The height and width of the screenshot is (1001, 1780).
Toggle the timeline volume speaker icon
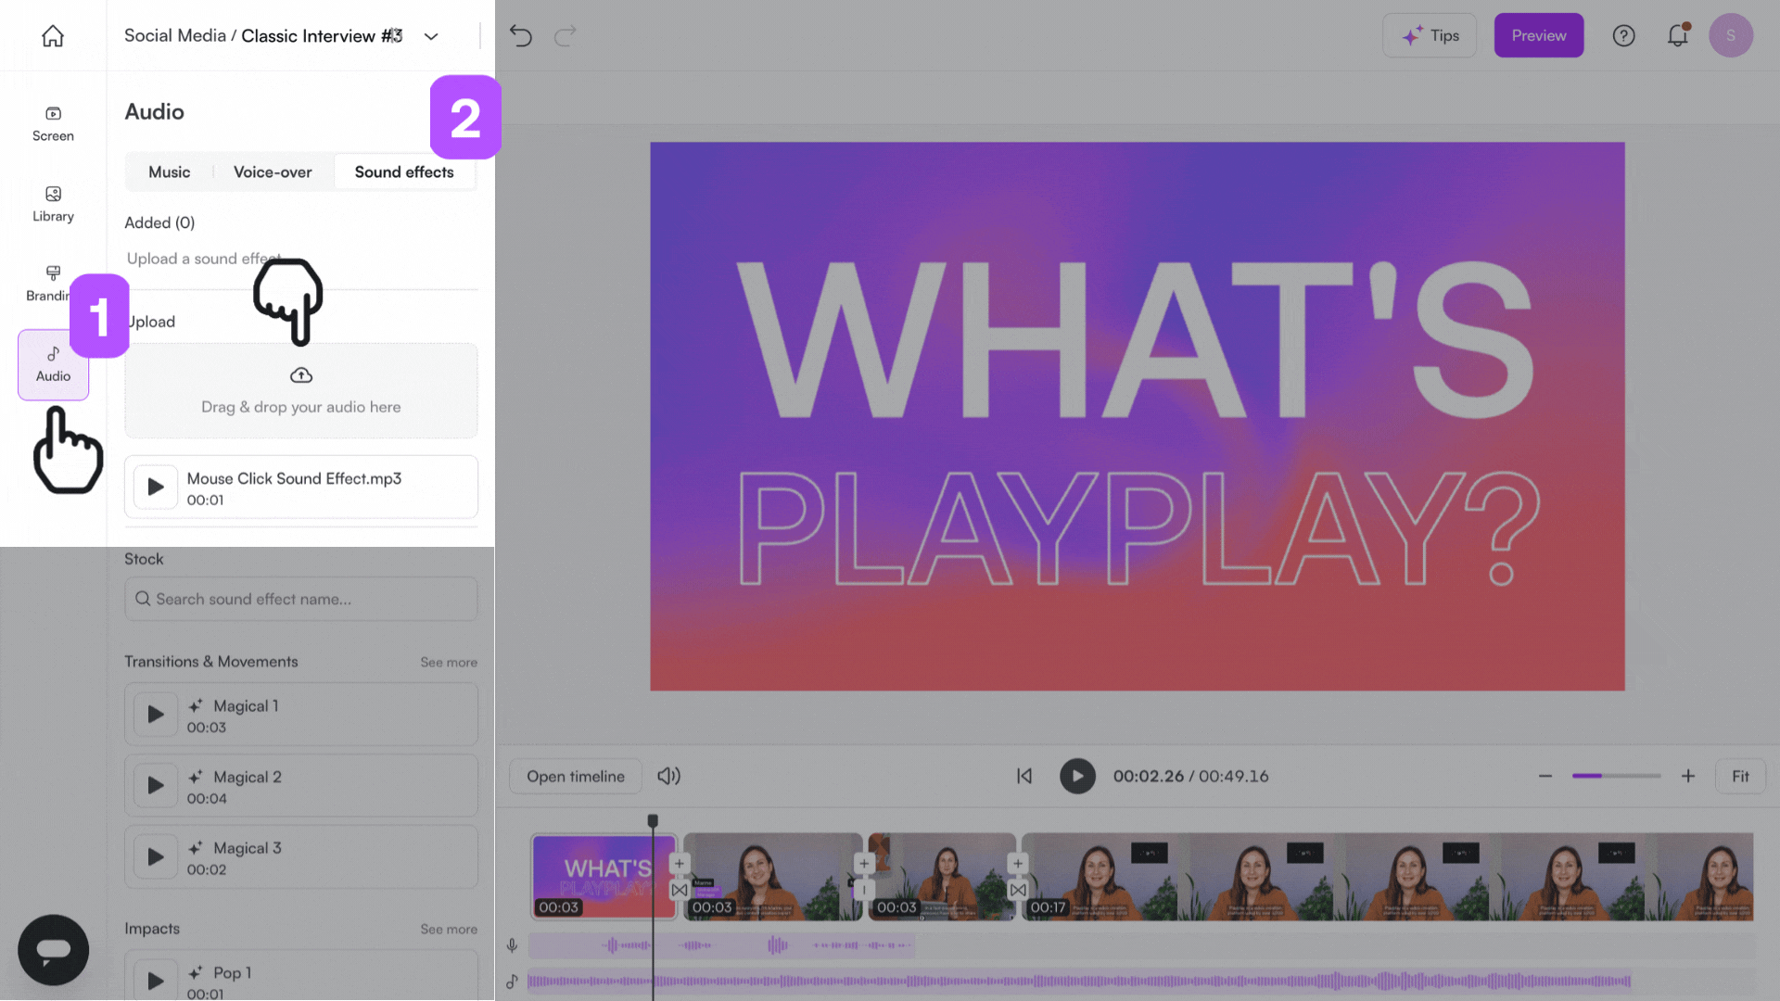(668, 776)
